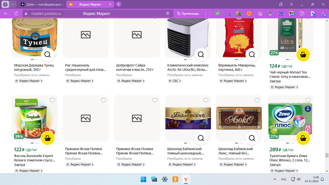The width and height of the screenshot is (329, 185).
Task: Open the volume speaker tray icon
Action: pyautogui.click(x=299, y=180)
